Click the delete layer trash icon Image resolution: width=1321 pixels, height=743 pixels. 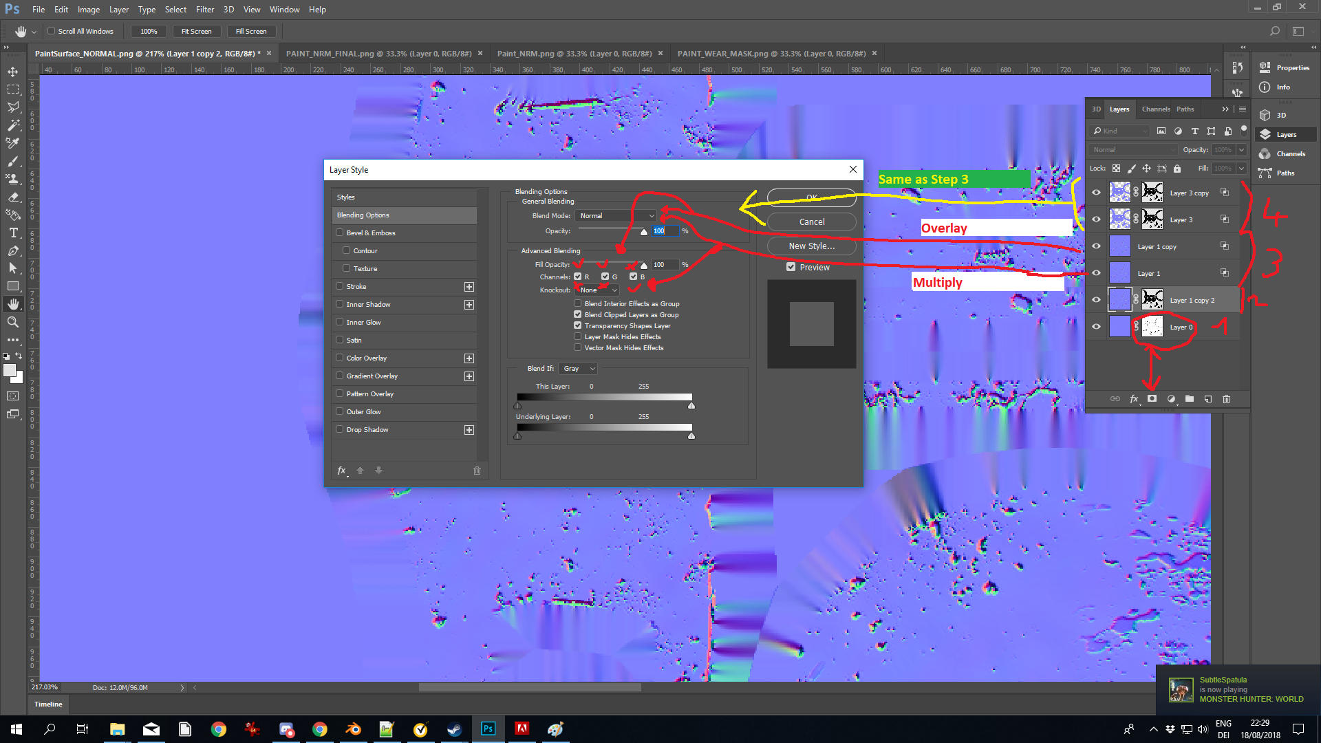tap(1226, 399)
